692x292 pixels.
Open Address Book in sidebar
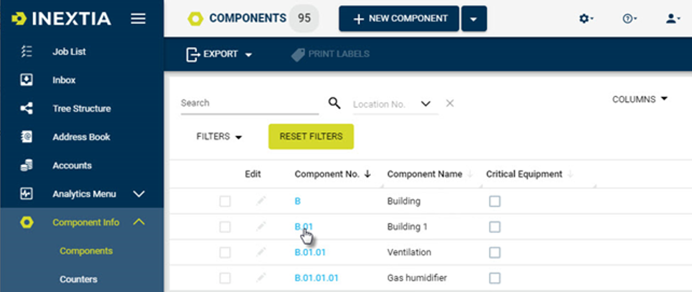(x=82, y=137)
